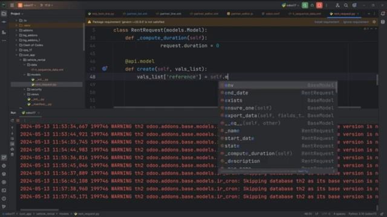Choose ensure_one(self) completion suggestion
Image resolution: width=387 pixels, height=217 pixels.
click(277, 108)
